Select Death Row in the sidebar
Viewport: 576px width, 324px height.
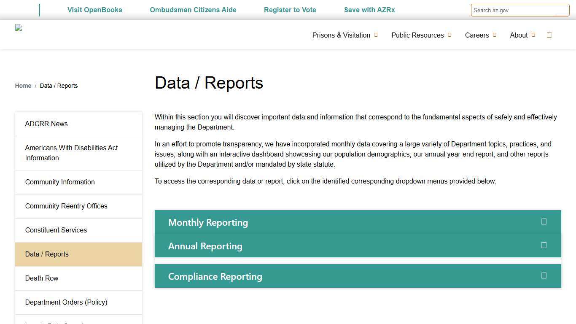[42, 278]
